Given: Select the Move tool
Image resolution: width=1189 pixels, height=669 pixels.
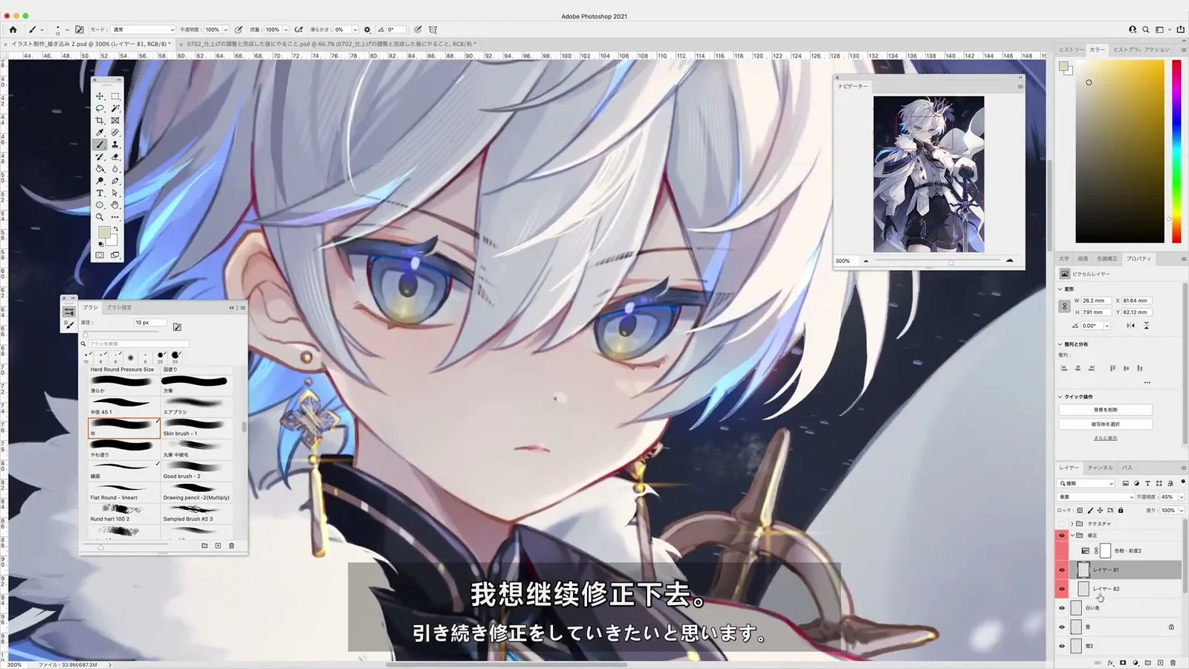Looking at the screenshot, I should pyautogui.click(x=100, y=96).
